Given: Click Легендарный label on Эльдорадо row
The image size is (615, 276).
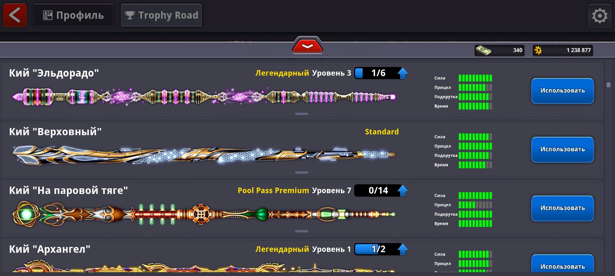Looking at the screenshot, I should click(x=282, y=73).
